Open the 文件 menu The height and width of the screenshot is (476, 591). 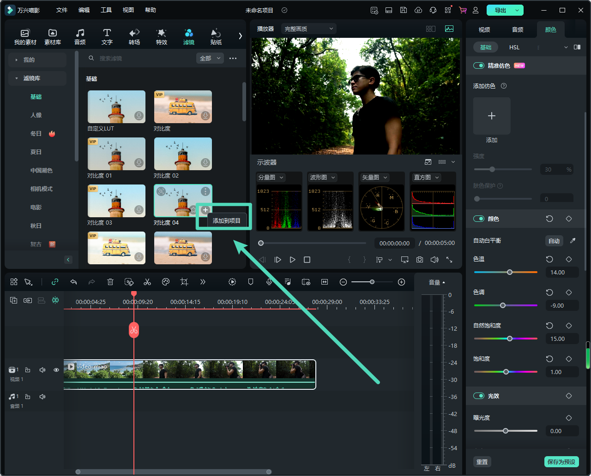62,10
